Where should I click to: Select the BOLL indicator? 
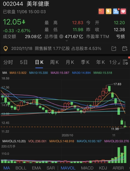click(21, 168)
